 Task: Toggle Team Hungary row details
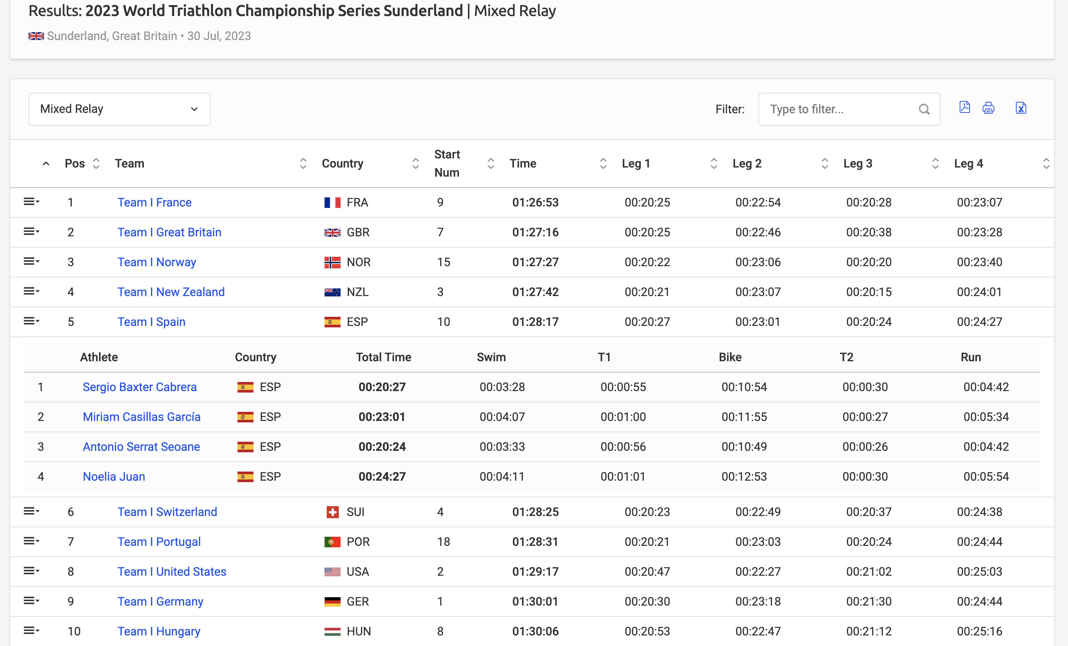[31, 630]
